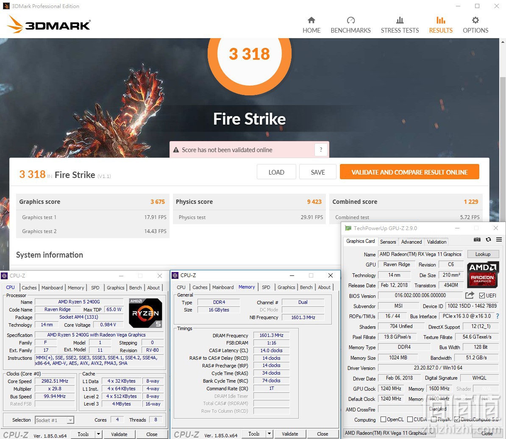Screen dimensions: 506x439
Task: Click the title bar icon of the CPU-Z Memory window
Action: (175, 275)
